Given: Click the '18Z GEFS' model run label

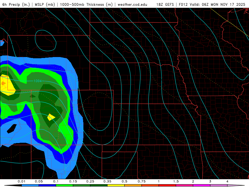Looking at the screenshot, I should [x=165, y=4].
